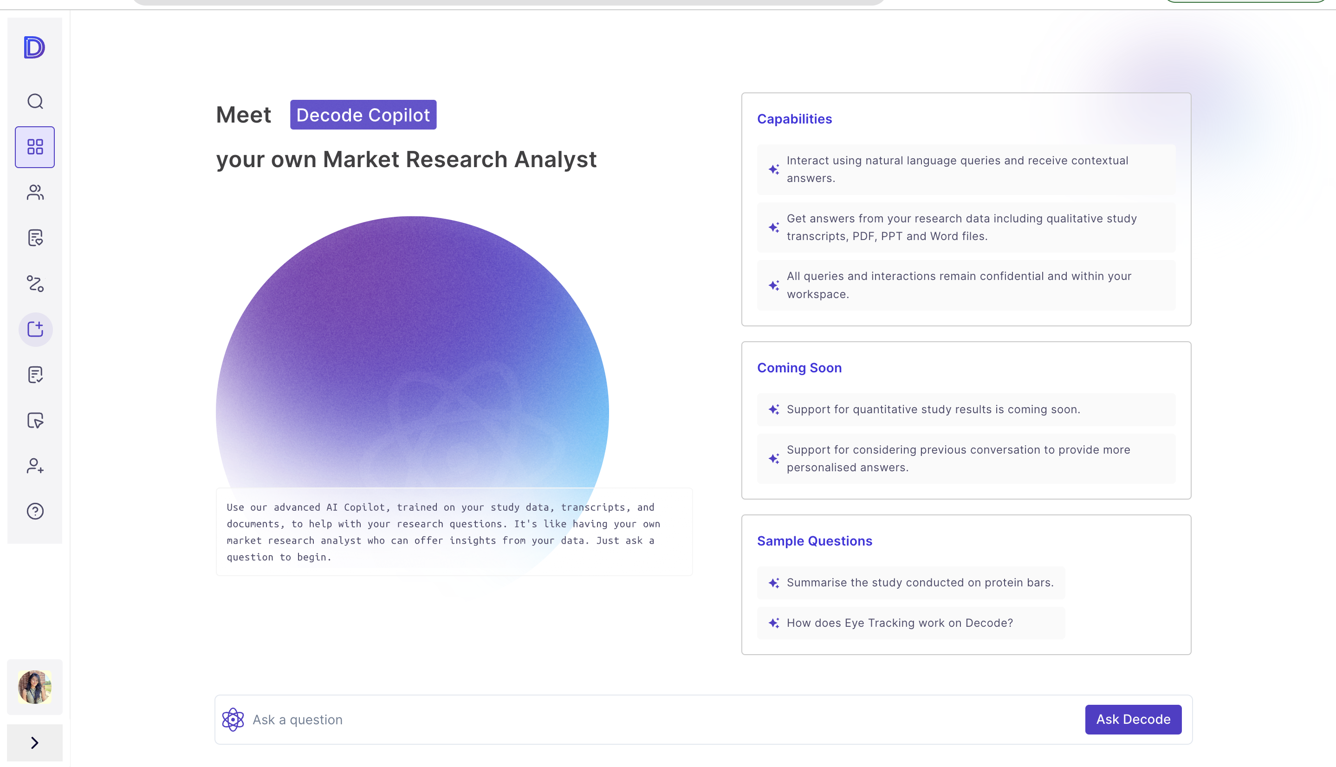
Task: Expand the sidebar with chevron arrow
Action: coord(35,743)
